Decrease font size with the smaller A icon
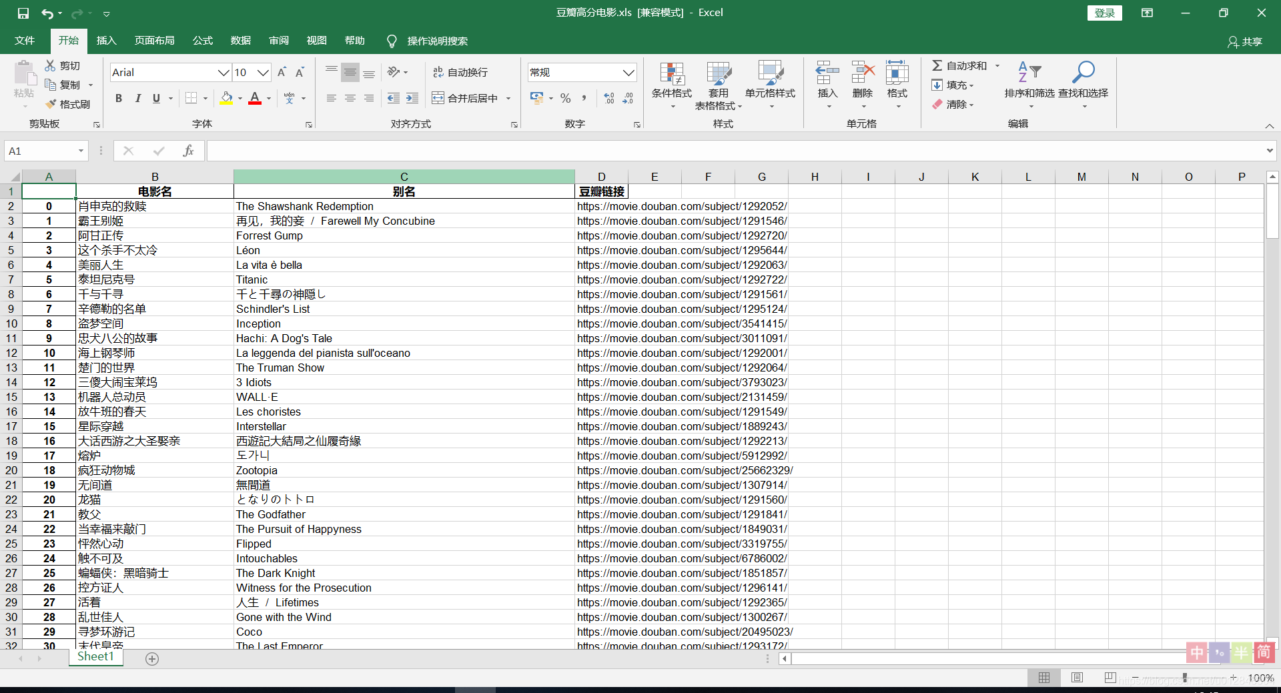 [300, 72]
